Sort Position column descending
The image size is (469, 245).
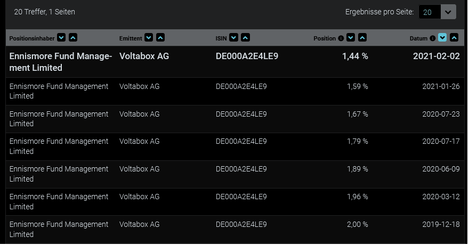click(x=351, y=38)
